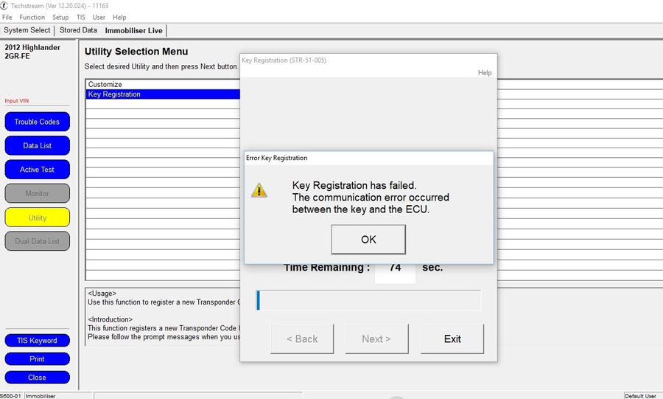Click the S600-01 status bar entry
663x399 pixels.
(11, 396)
